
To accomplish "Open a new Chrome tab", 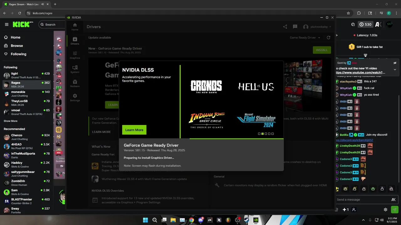I will click(x=55, y=4).
